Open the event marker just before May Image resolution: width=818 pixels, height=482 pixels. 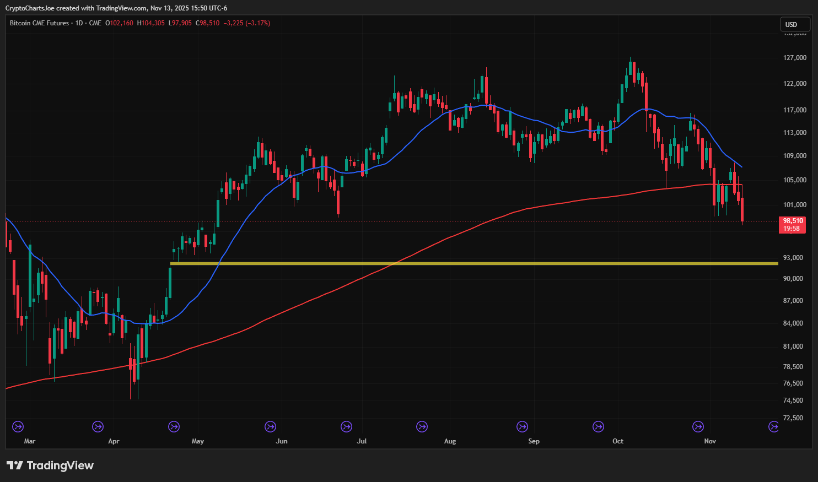click(x=174, y=426)
